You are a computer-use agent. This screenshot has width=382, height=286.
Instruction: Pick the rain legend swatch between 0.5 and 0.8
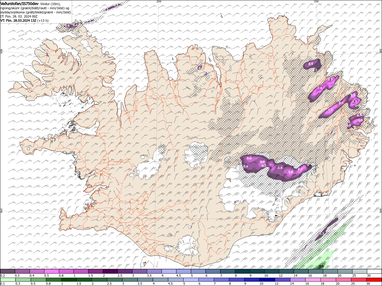(x=38, y=280)
